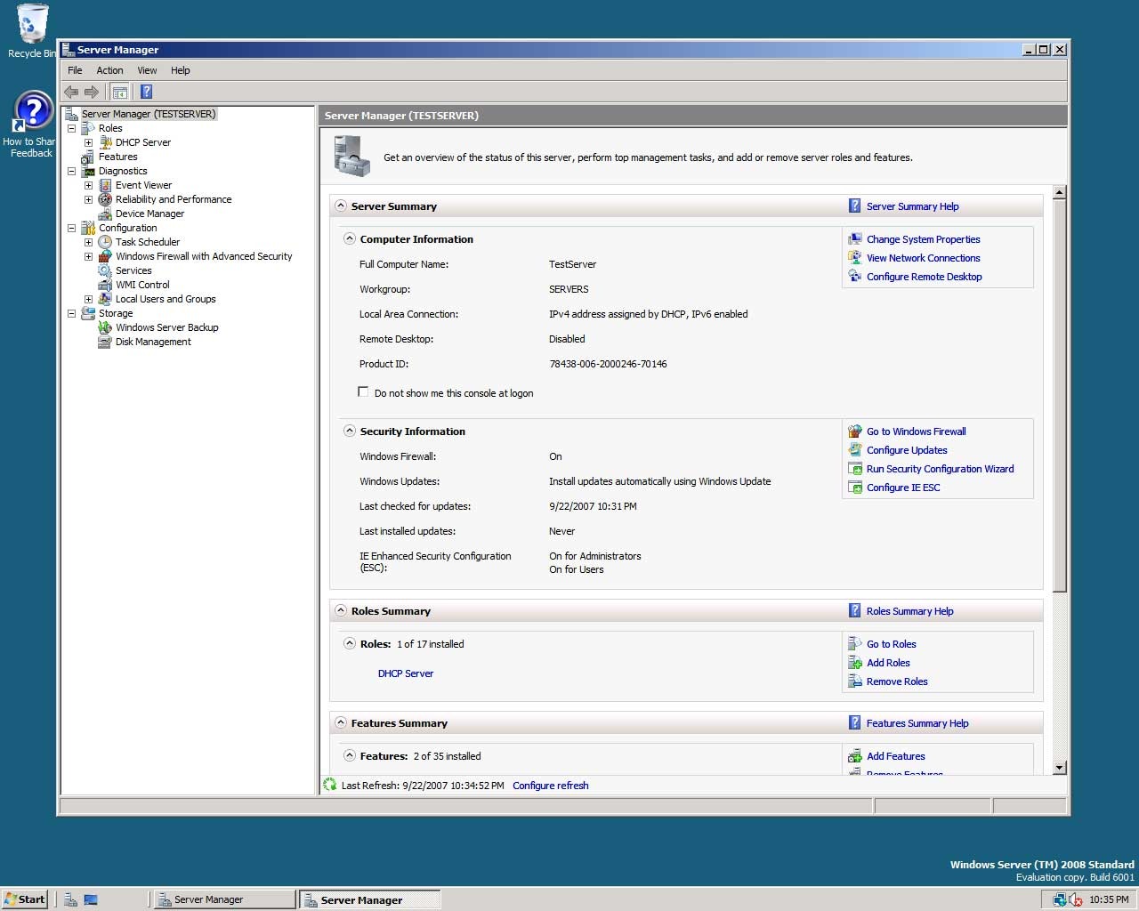The width and height of the screenshot is (1139, 911).
Task: Click the Services gear icon
Action: click(x=105, y=270)
